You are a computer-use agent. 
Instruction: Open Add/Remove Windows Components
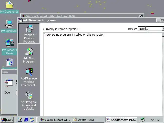[x=29, y=77]
